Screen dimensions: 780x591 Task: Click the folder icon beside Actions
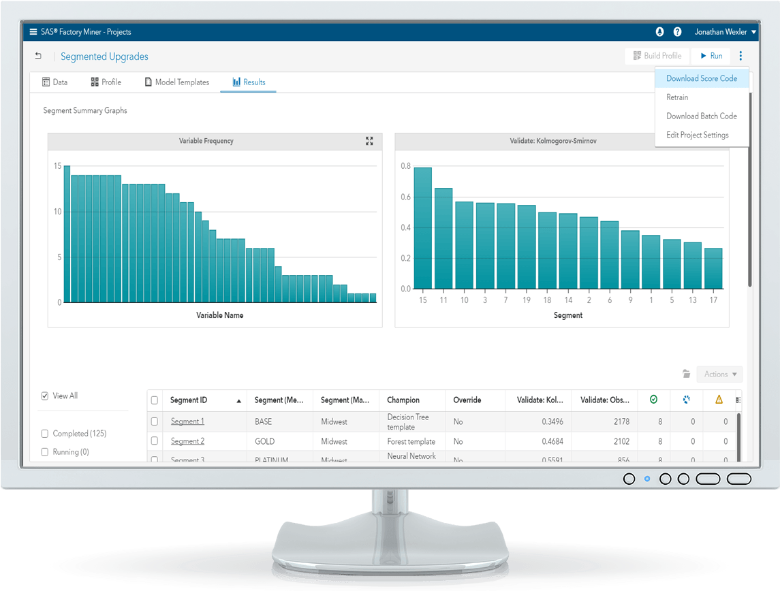[687, 374]
